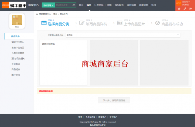Click footer 联系我们 link
Viewport: 195px width, 127px height.
102,117
